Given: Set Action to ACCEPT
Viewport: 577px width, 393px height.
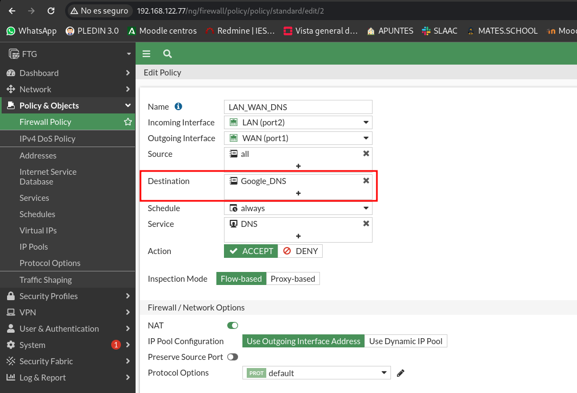Looking at the screenshot, I should [x=251, y=251].
